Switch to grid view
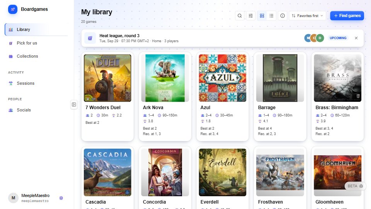371x209 pixels. coord(262,15)
